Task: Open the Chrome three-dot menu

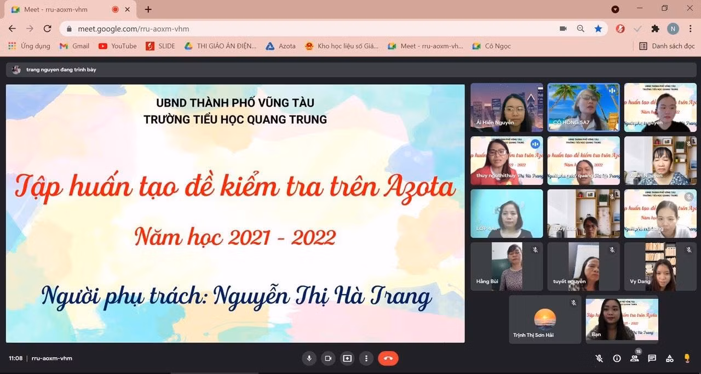Action: 690,28
